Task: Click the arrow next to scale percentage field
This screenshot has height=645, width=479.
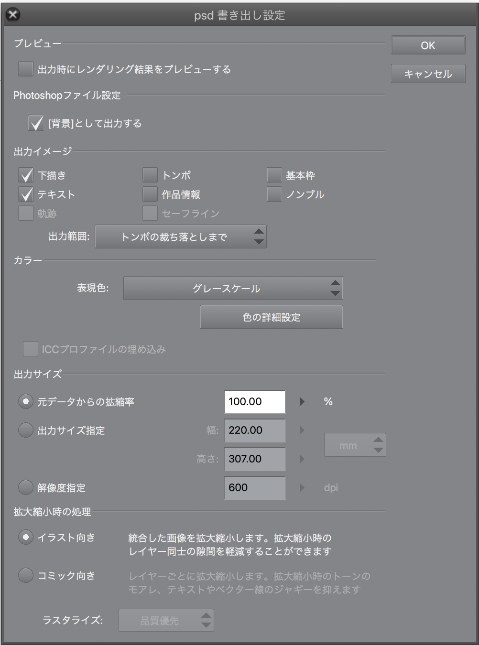Action: click(x=302, y=402)
